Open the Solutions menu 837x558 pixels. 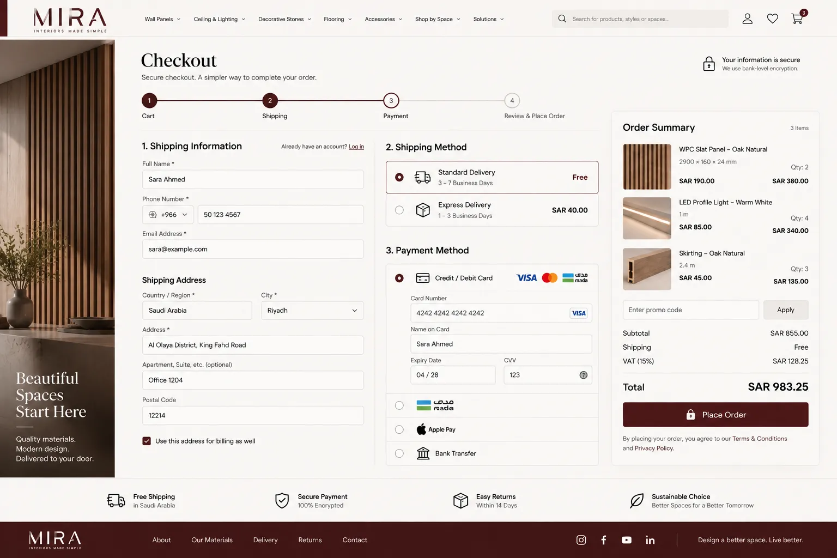pos(489,19)
